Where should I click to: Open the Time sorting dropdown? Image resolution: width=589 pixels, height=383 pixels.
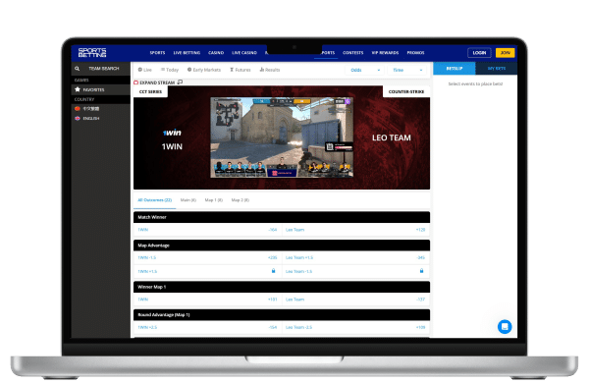pos(406,70)
